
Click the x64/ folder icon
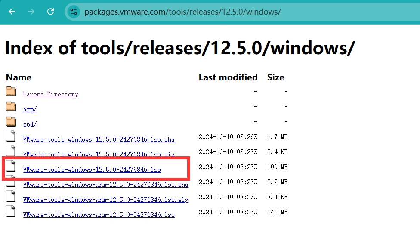(x=11, y=122)
